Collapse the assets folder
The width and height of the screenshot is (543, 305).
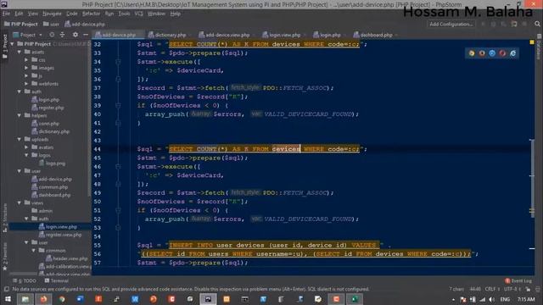tap(20, 52)
